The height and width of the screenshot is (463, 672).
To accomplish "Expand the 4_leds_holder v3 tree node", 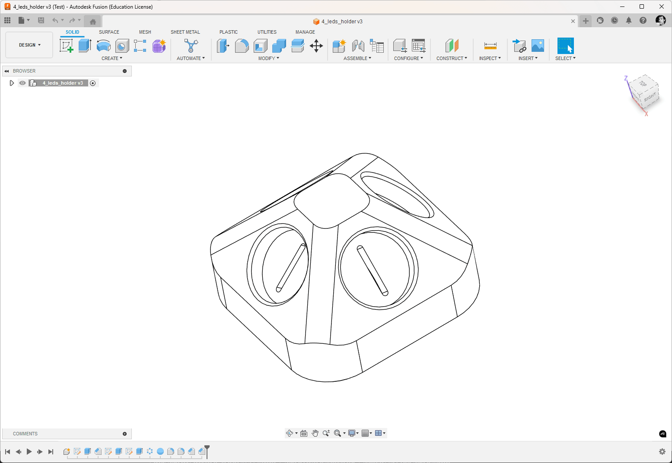I will point(12,83).
